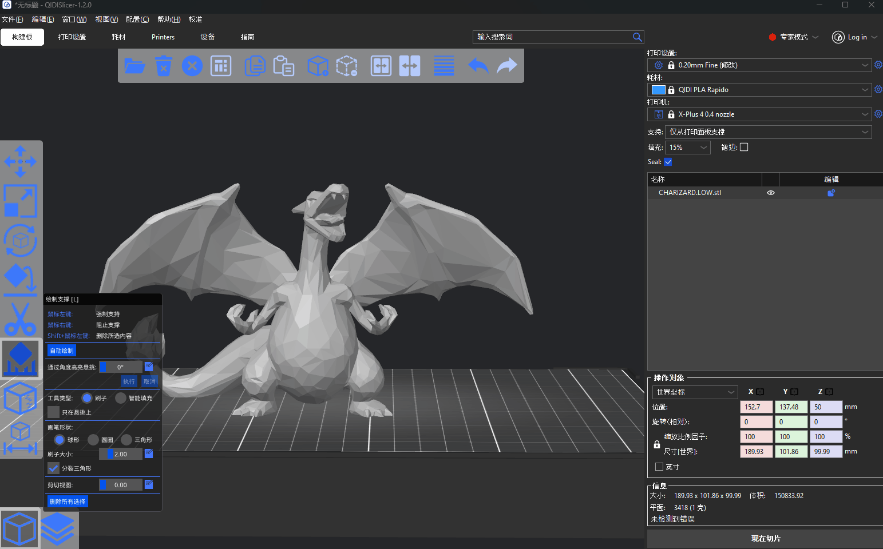Select the Rotate tool
Image resolution: width=883 pixels, height=549 pixels.
click(x=20, y=240)
